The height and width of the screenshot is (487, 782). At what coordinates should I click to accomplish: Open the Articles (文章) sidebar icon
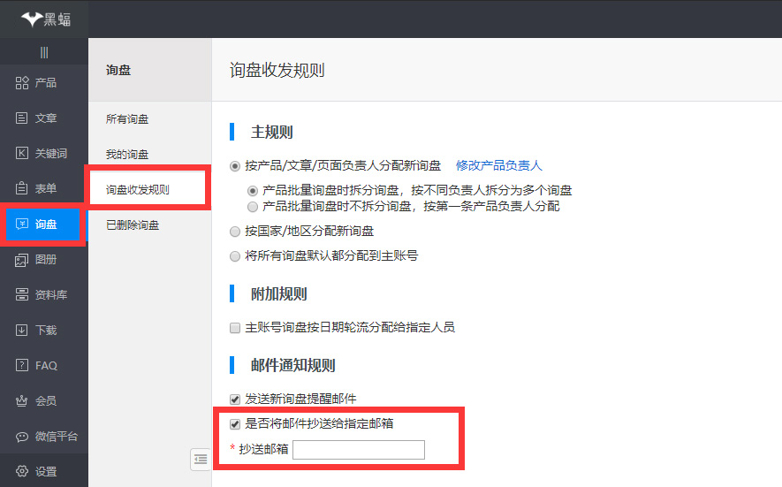coord(23,118)
